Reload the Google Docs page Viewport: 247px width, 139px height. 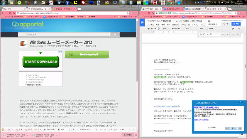tap(149, 13)
